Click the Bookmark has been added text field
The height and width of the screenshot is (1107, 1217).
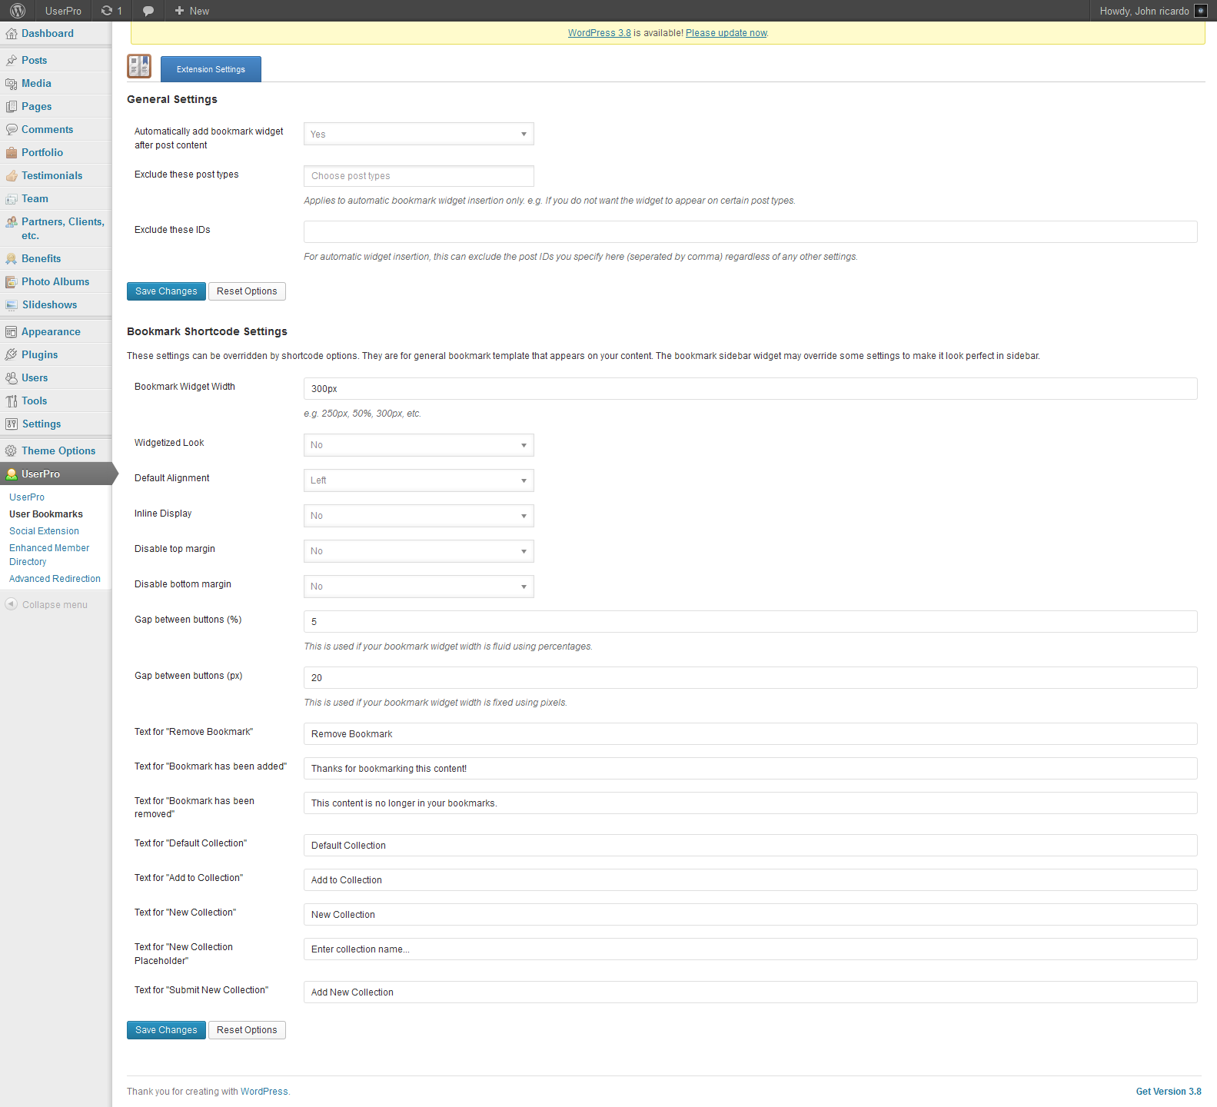click(750, 769)
